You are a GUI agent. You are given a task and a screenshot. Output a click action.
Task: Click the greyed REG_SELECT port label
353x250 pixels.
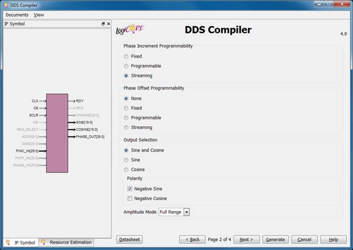[x=28, y=130]
